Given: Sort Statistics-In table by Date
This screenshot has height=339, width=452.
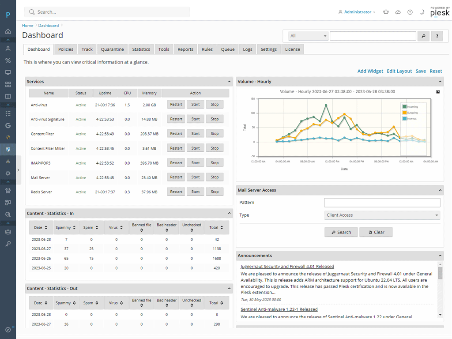Looking at the screenshot, I should pyautogui.click(x=41, y=227).
